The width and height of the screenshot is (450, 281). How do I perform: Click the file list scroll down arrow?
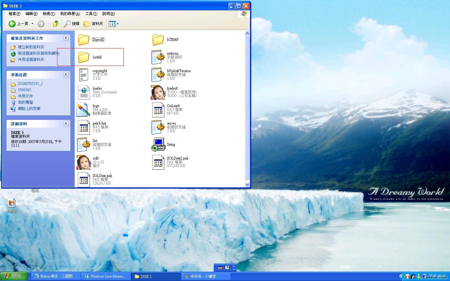point(247,185)
